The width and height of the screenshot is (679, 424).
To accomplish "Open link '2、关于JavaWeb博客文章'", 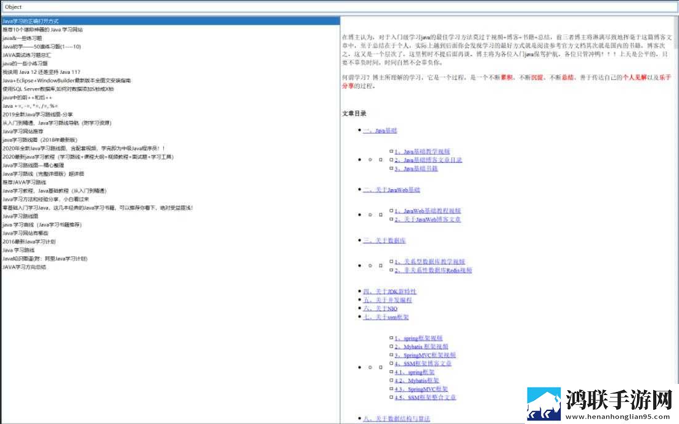I will click(x=428, y=219).
